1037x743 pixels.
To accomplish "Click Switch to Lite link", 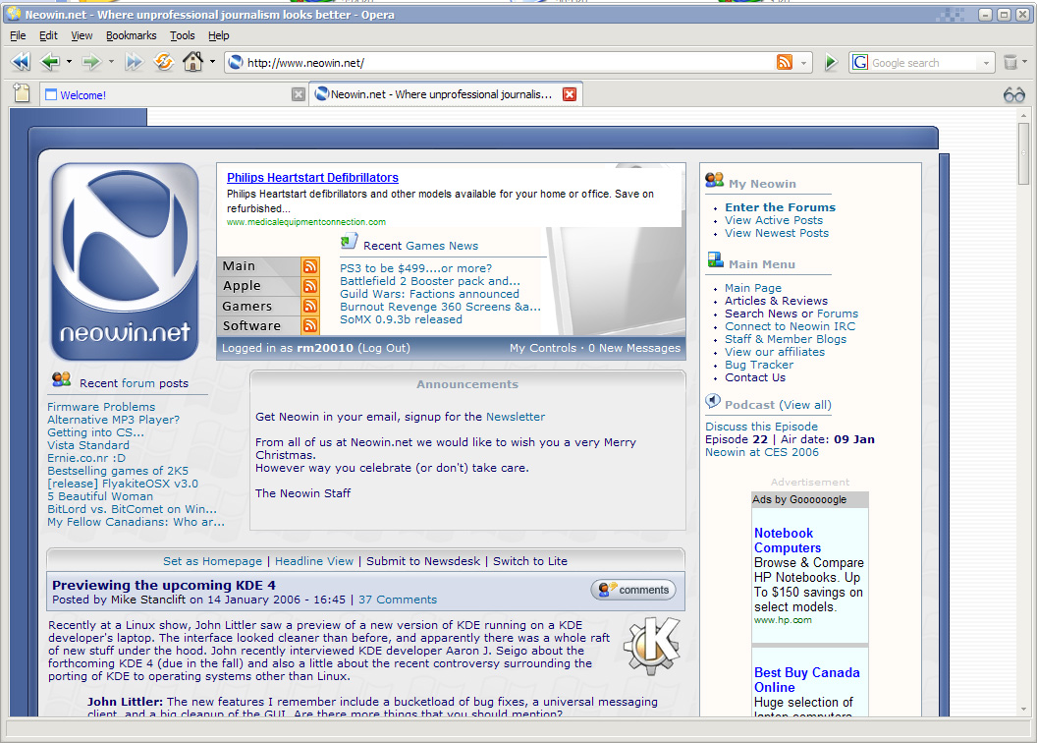I will 529,561.
